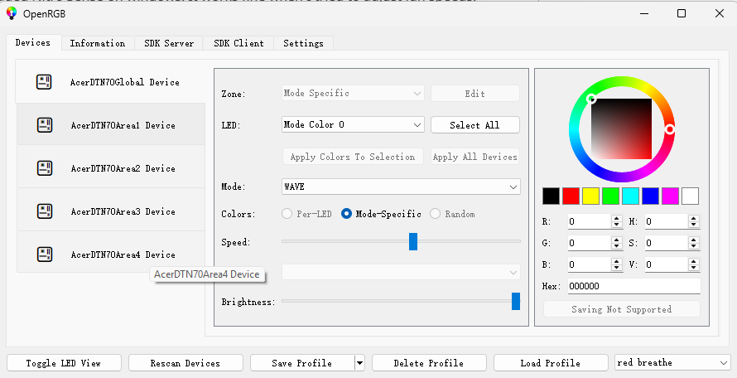Select the AcerDTN70Area2 Device icon
The image size is (737, 378).
point(45,168)
